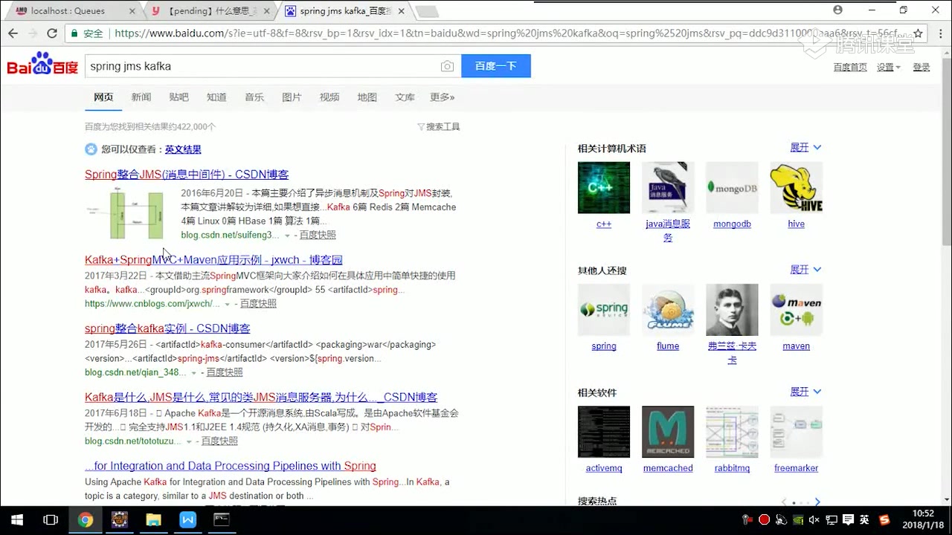Image resolution: width=952 pixels, height=535 pixels.
Task: Reload the current Baidu page
Action: (52, 33)
